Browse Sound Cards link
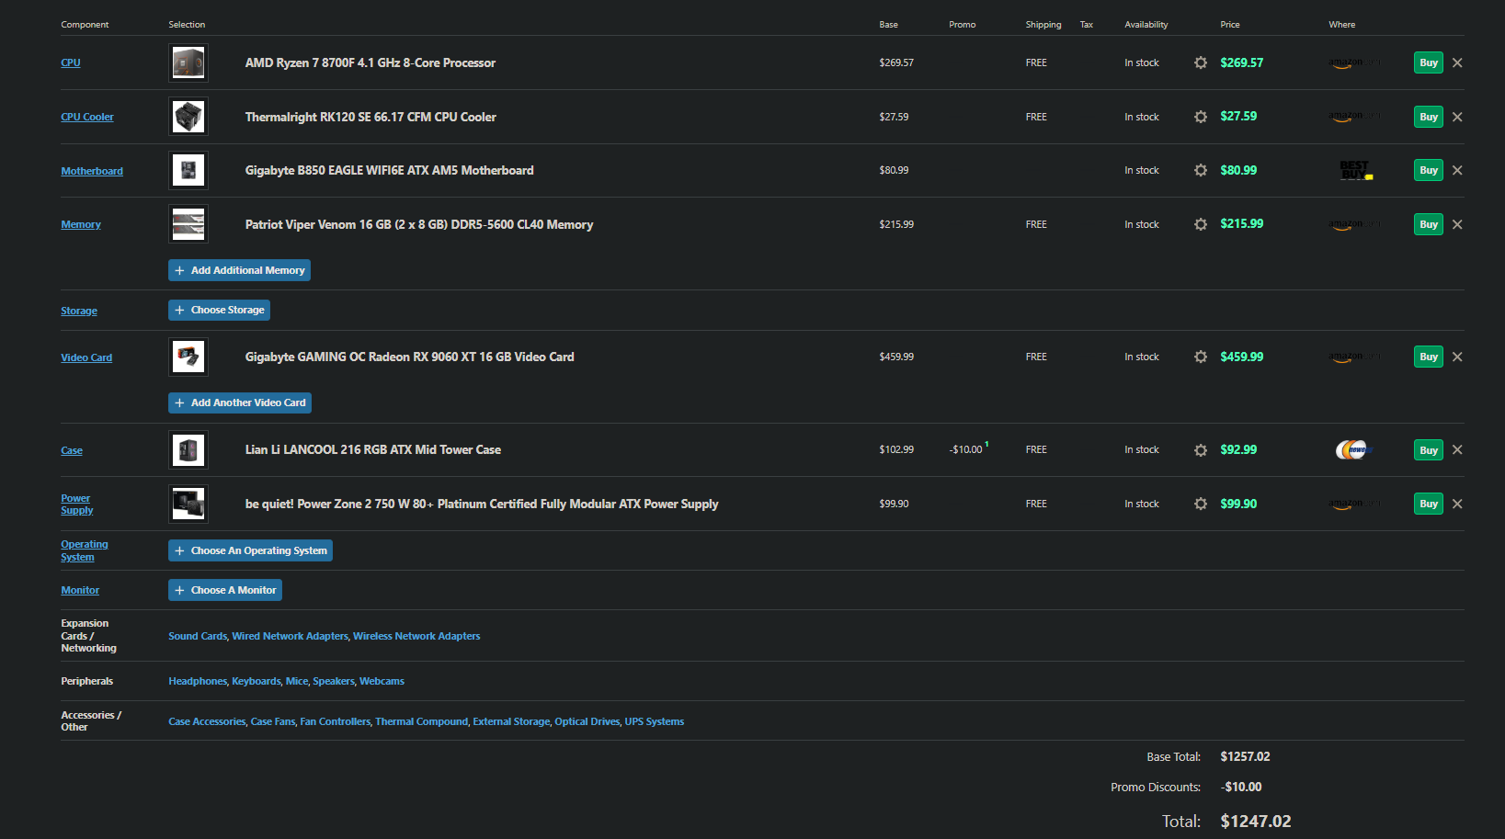 tap(198, 636)
